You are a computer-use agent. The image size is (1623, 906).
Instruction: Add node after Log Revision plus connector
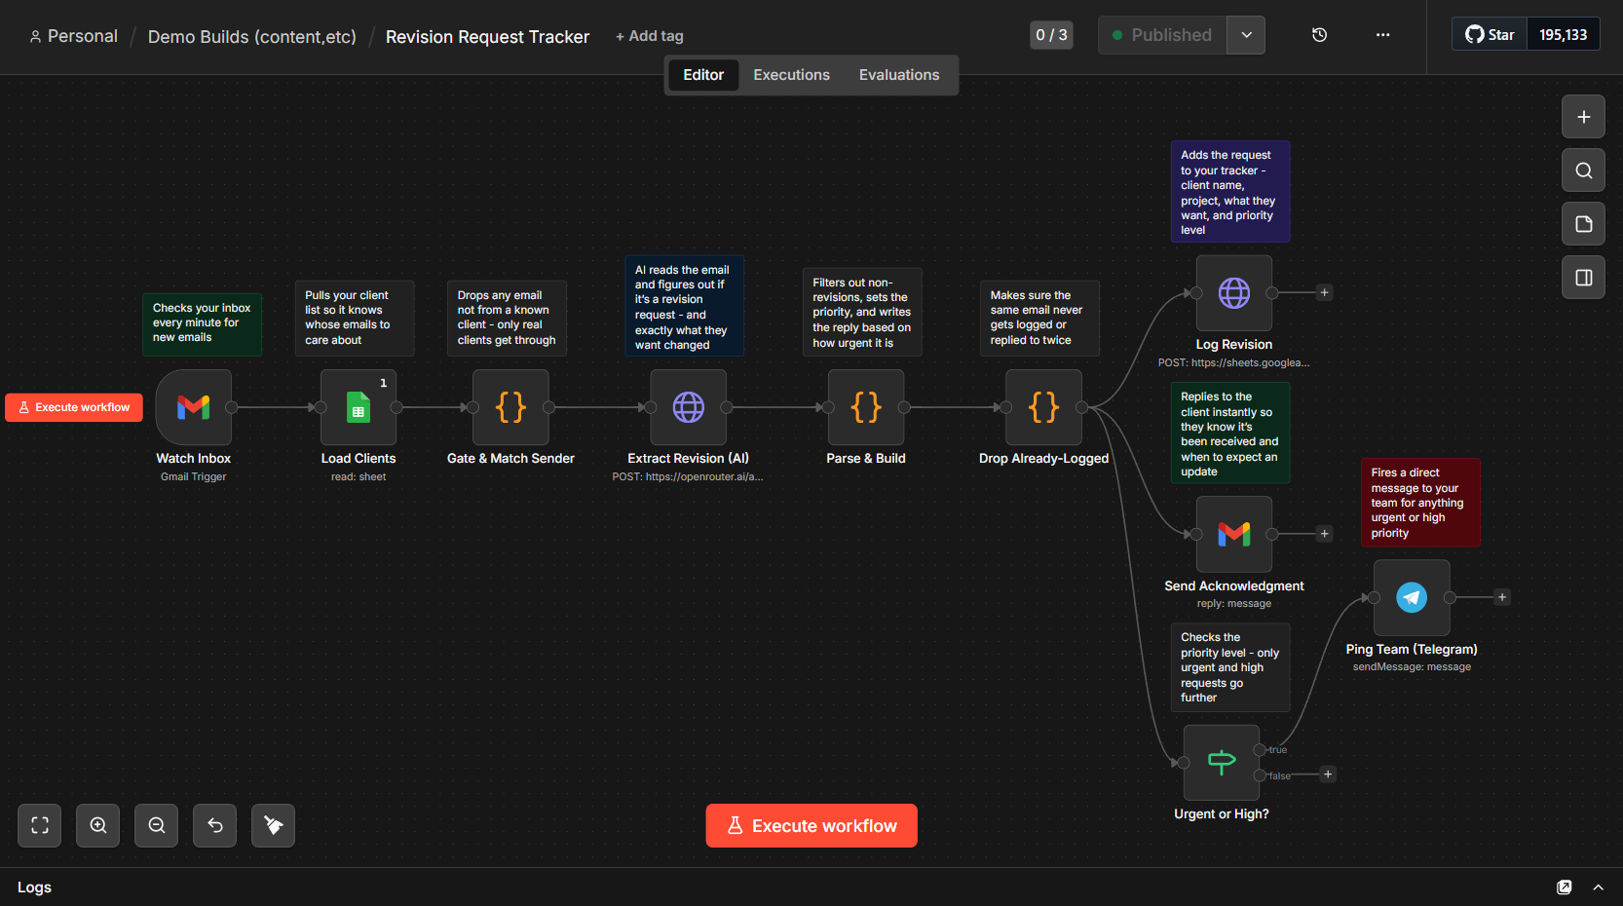click(1324, 292)
